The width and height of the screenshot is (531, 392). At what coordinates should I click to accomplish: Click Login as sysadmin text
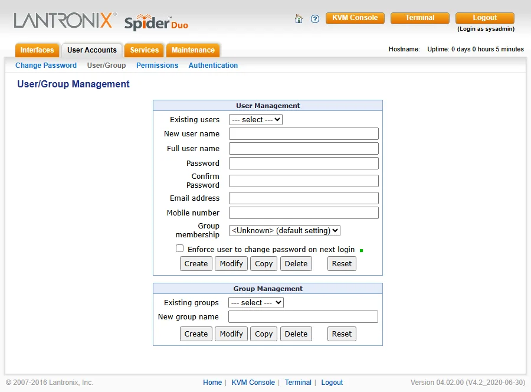click(486, 29)
